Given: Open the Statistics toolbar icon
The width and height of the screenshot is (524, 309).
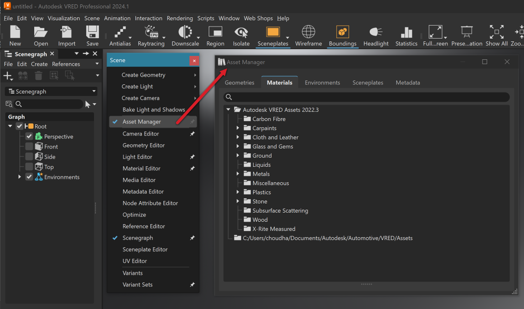Looking at the screenshot, I should pyautogui.click(x=406, y=36).
